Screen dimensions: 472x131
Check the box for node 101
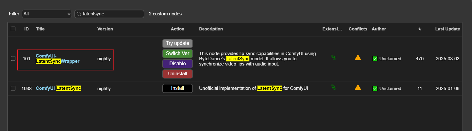point(13,58)
